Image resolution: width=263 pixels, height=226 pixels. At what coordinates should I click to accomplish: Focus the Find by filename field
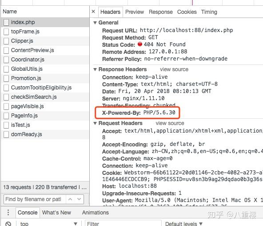point(35,199)
